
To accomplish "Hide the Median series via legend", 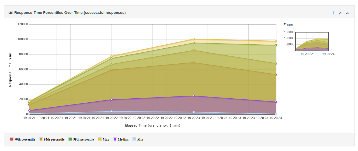I will click(x=123, y=139).
